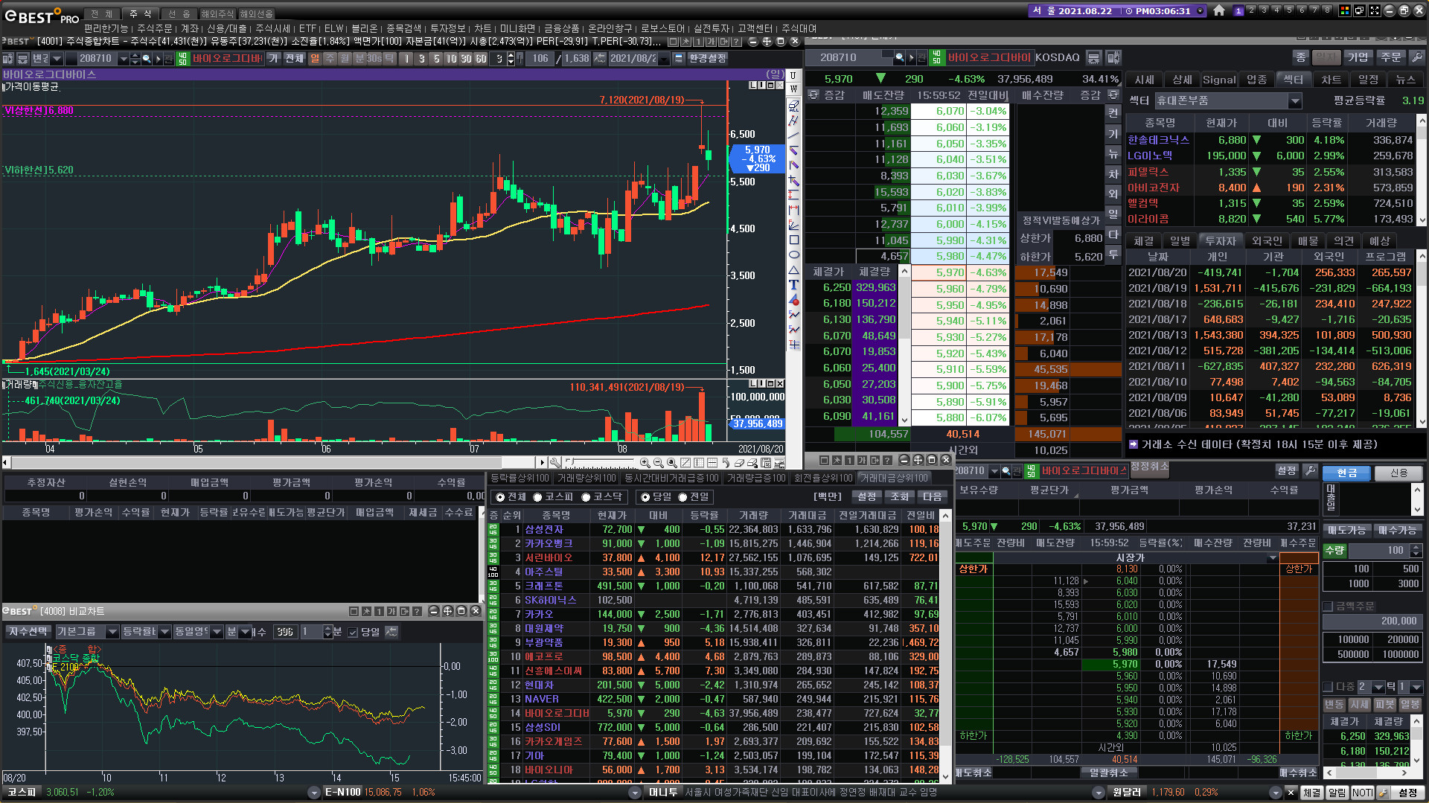Click the chart zoom-out magnifier icon
1429x803 pixels.
[x=658, y=463]
